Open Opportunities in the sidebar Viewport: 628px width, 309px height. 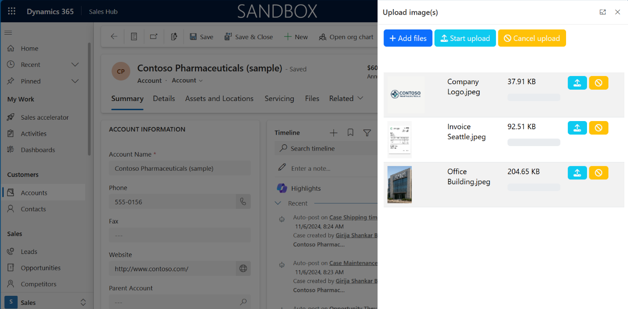(x=41, y=268)
